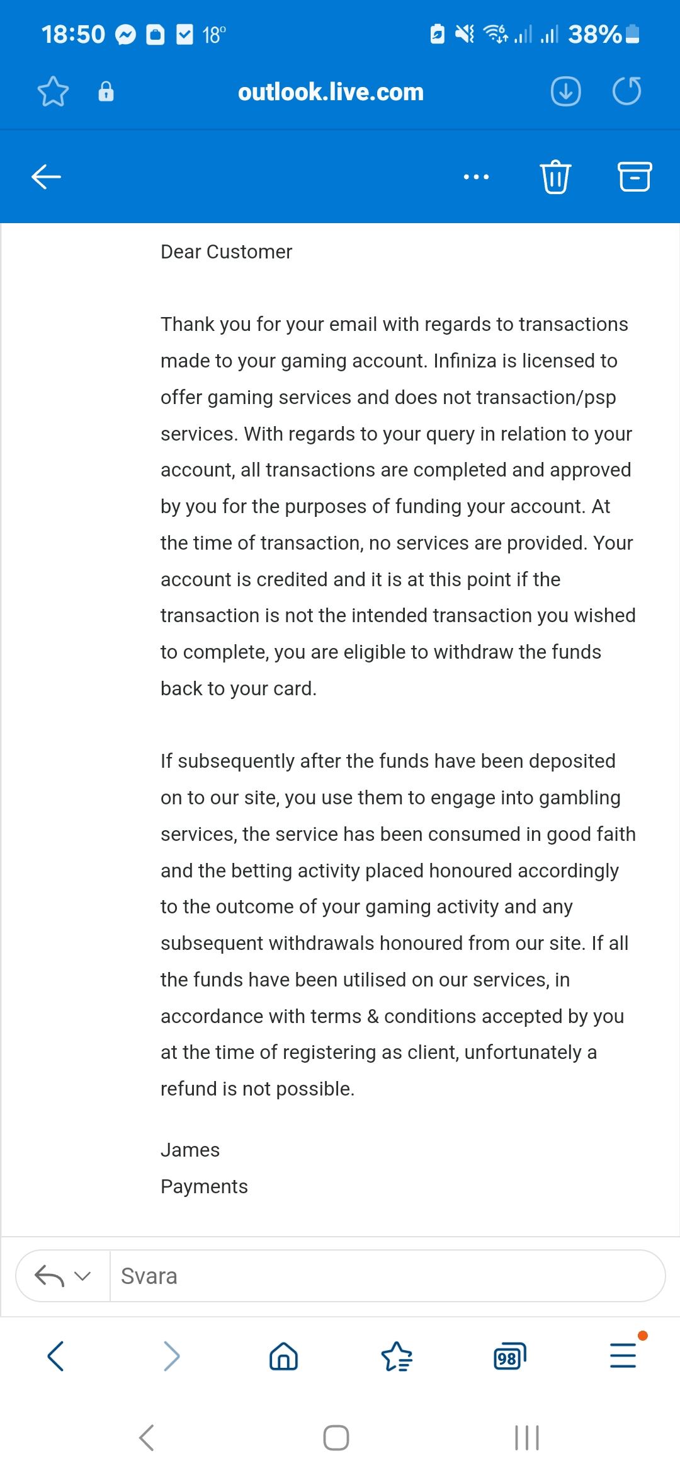Expand reply options chevron
This screenshot has height=1475, width=680.
(x=82, y=1276)
